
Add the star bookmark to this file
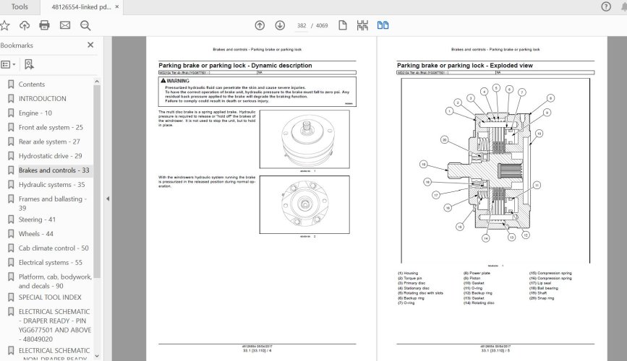(5, 25)
